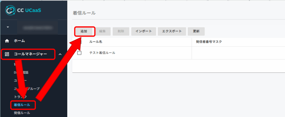Click the home icon in the sidebar
This screenshot has width=285, height=117.
(8, 41)
